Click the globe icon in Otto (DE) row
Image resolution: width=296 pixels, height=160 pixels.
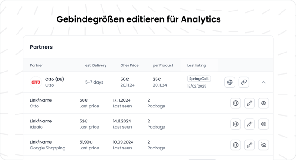230,82
